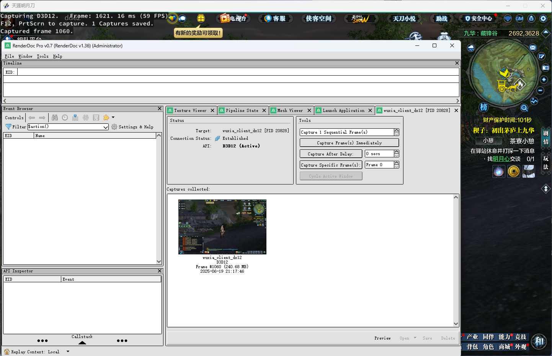Click the camera icon beside the minimap
Screen dimensions: 552x356
click(545, 68)
